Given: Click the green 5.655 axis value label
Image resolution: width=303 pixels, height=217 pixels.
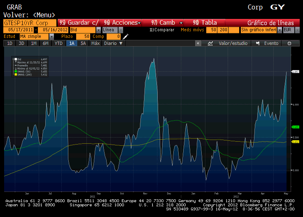Looking at the screenshot, I should (x=296, y=127).
